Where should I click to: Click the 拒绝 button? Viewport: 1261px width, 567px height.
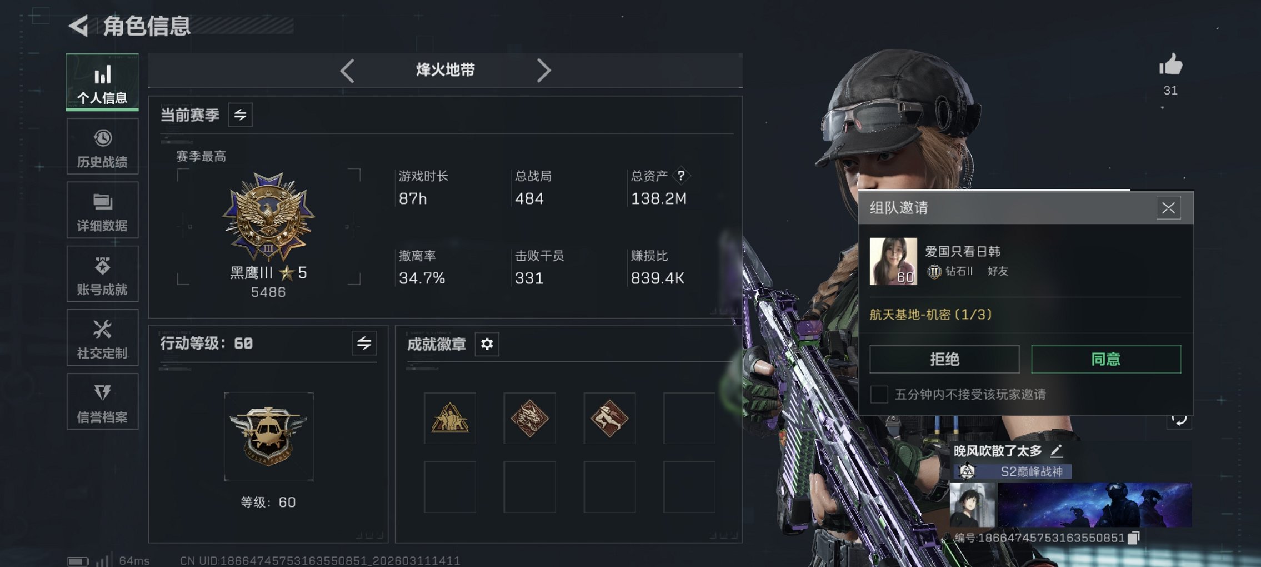(x=944, y=359)
